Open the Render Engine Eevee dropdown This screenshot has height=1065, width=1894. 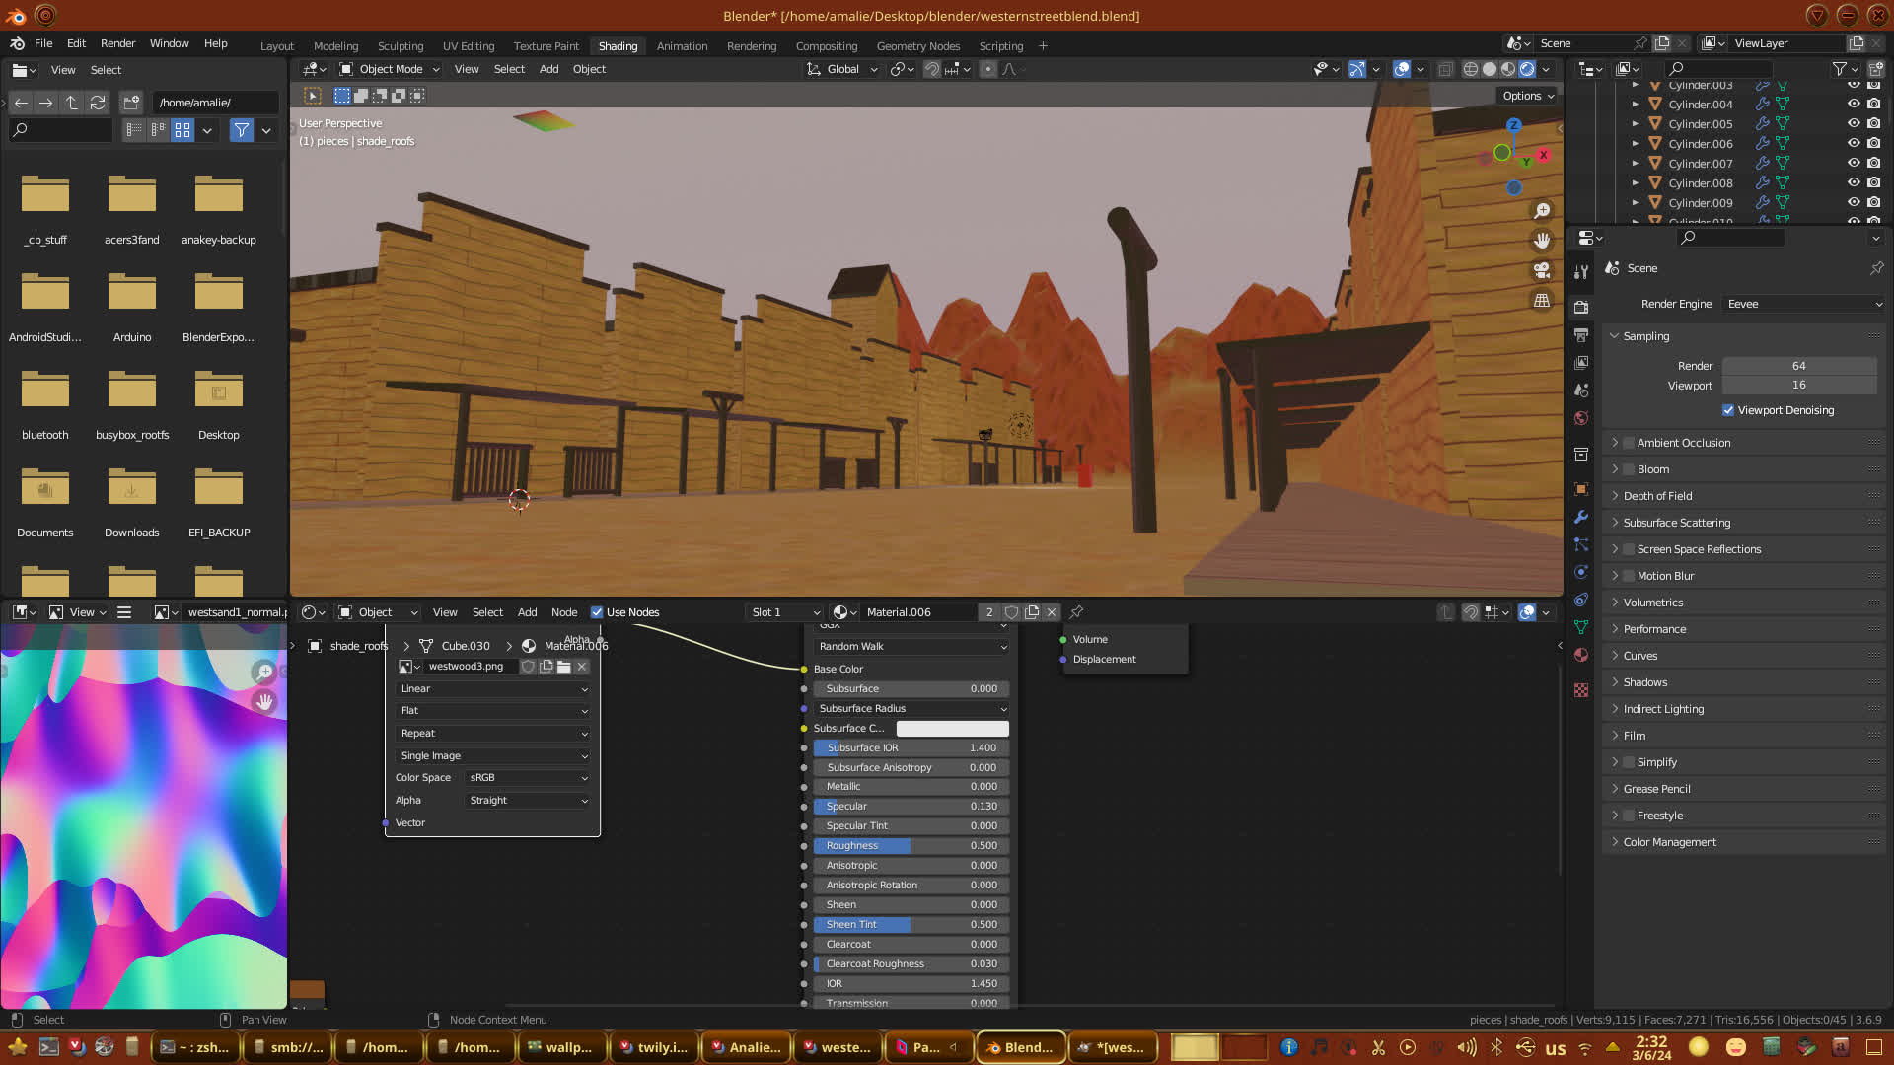point(1804,304)
